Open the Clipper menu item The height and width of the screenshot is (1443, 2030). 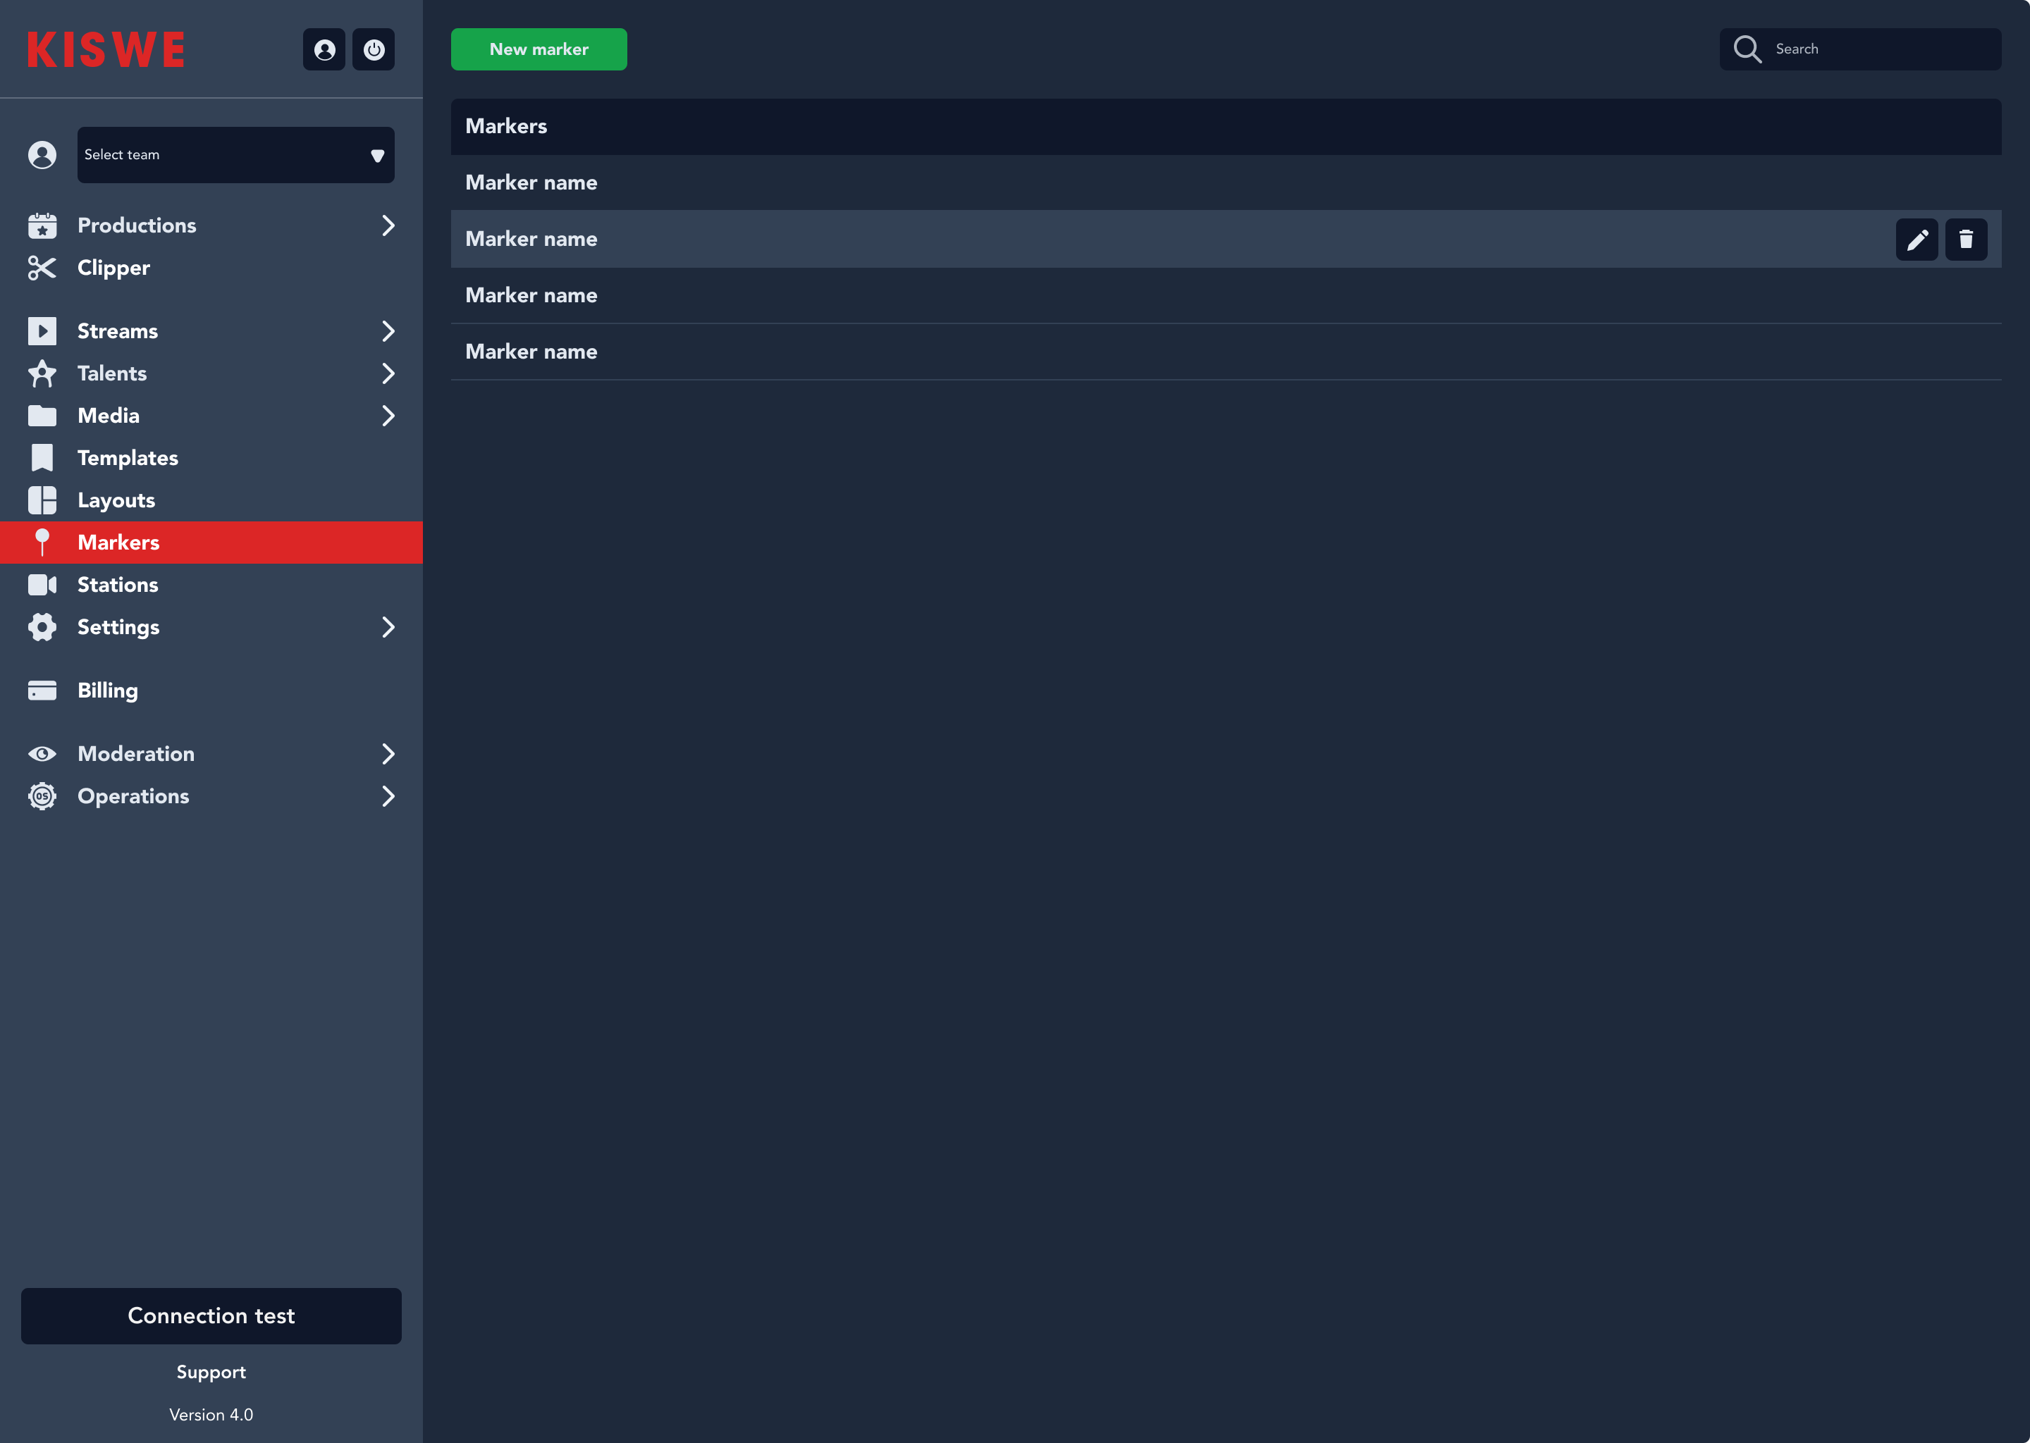click(113, 268)
